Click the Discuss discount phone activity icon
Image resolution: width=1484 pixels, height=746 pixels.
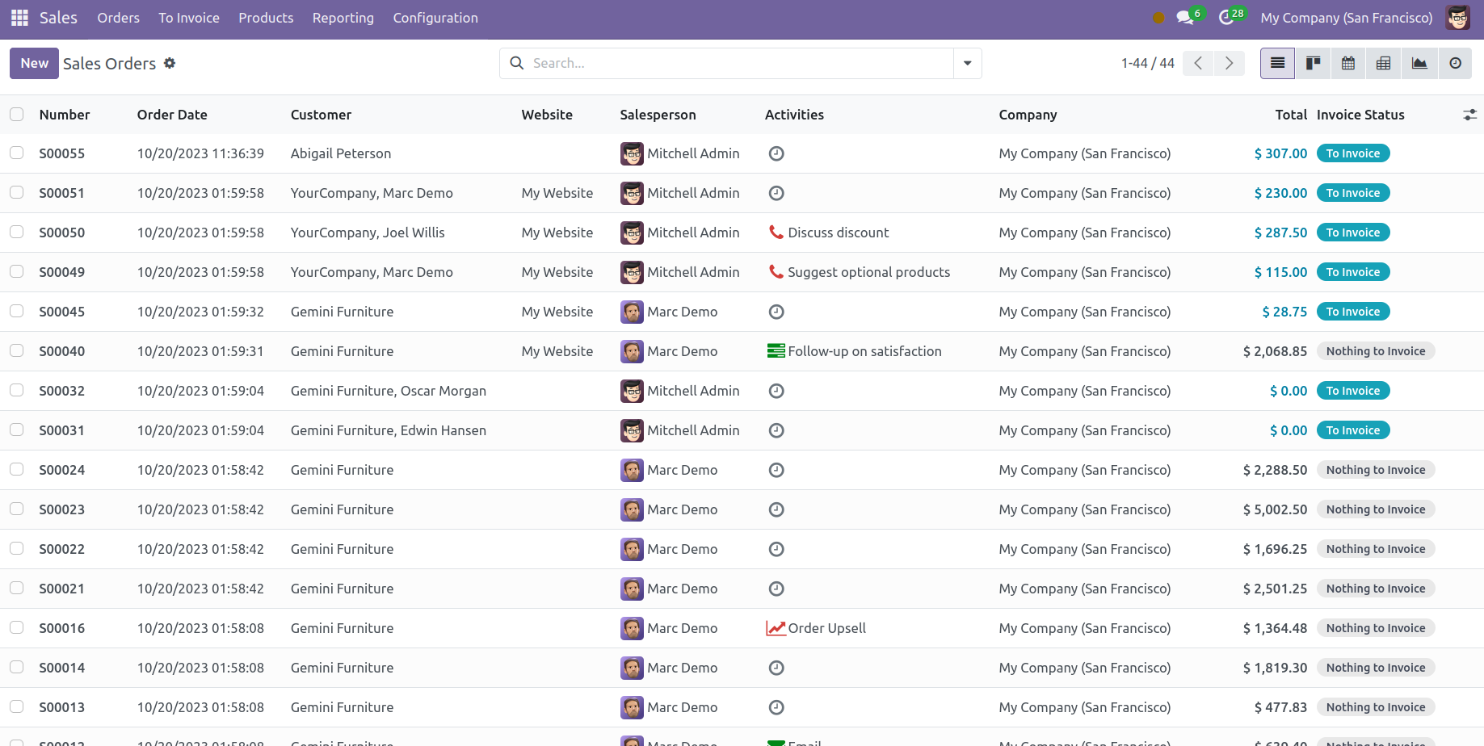click(776, 233)
